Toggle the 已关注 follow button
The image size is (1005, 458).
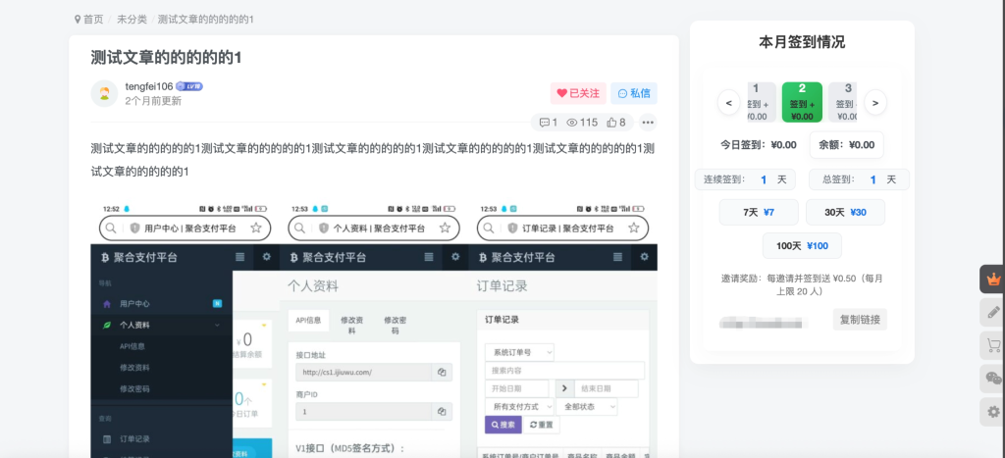(577, 93)
